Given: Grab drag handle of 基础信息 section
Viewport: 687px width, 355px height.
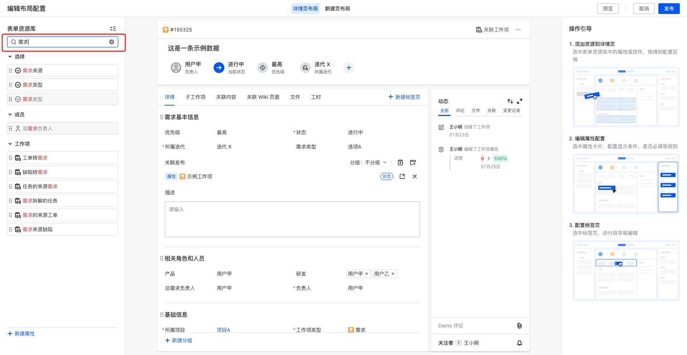Looking at the screenshot, I should (x=162, y=315).
